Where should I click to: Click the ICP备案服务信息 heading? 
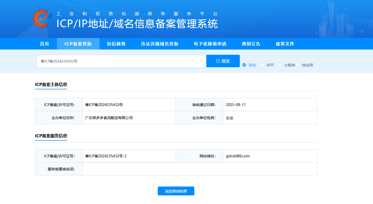(51, 136)
